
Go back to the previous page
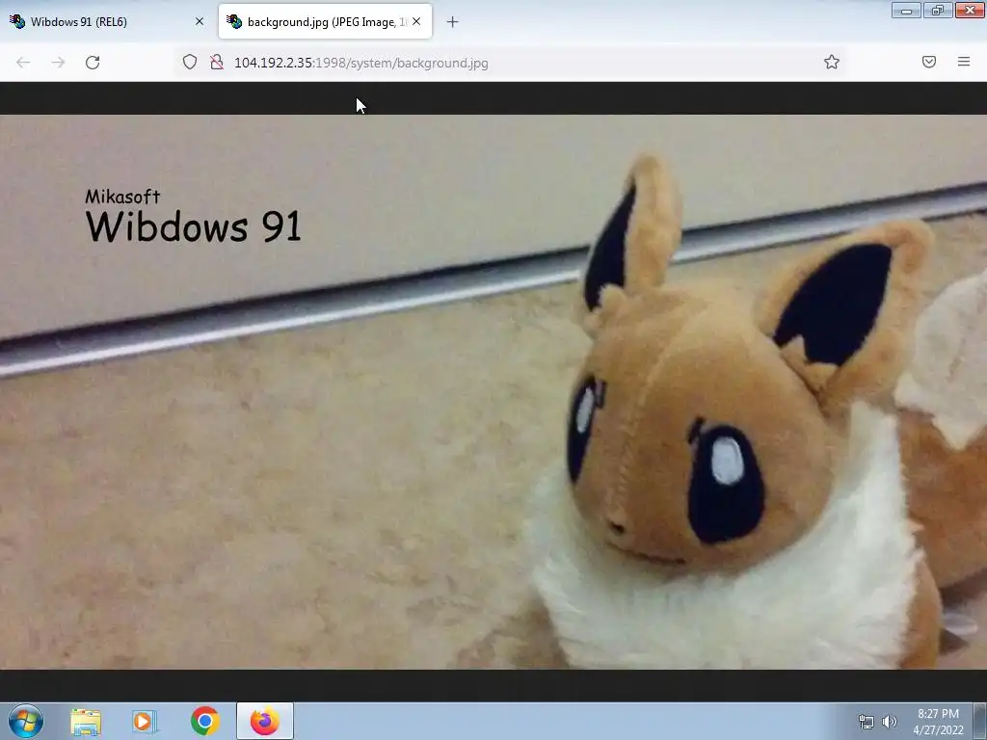click(x=23, y=63)
